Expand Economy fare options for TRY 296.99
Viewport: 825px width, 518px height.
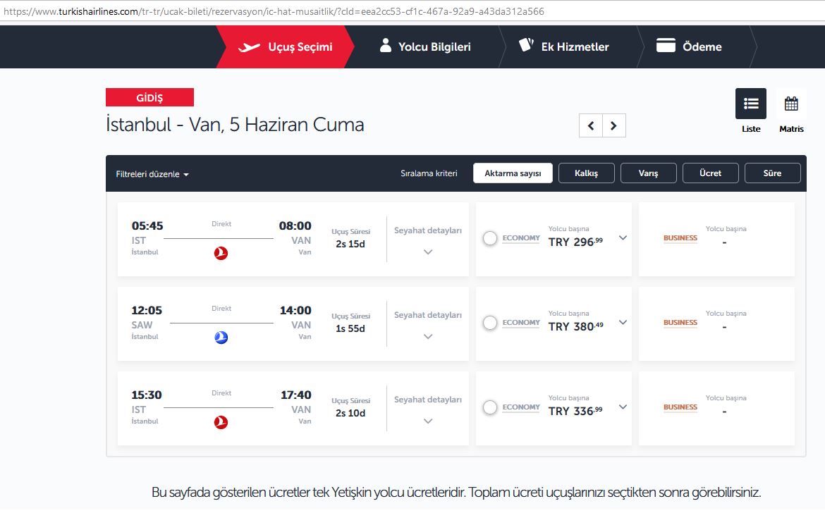tap(623, 238)
